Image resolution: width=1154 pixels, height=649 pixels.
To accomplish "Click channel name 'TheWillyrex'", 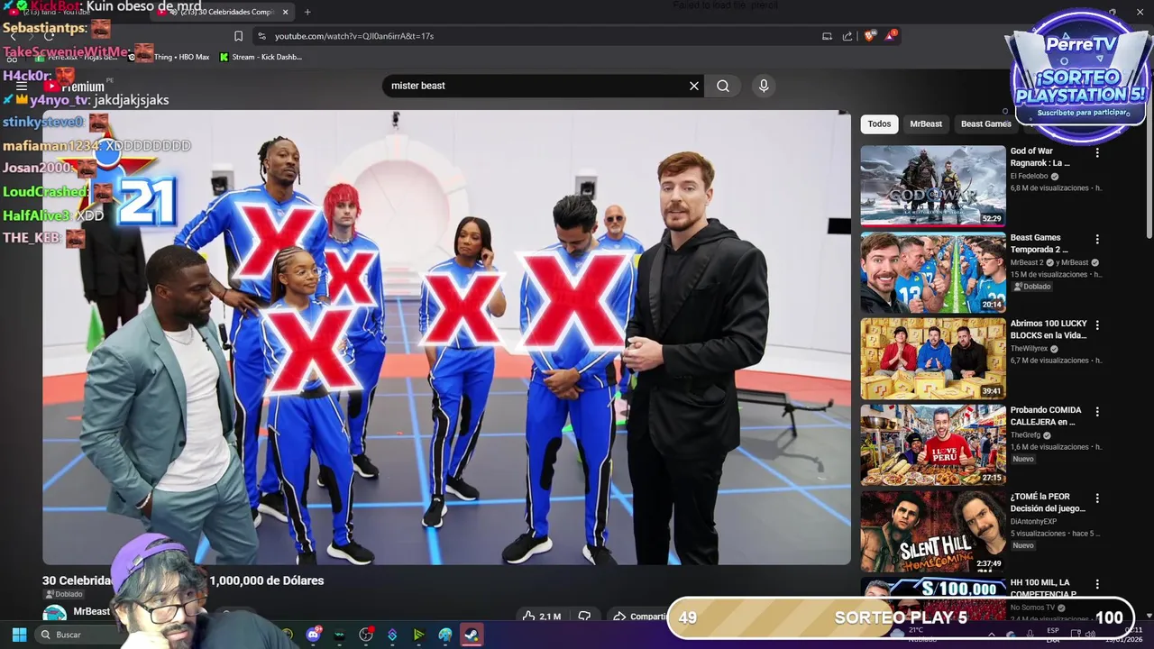I will point(1029,349).
